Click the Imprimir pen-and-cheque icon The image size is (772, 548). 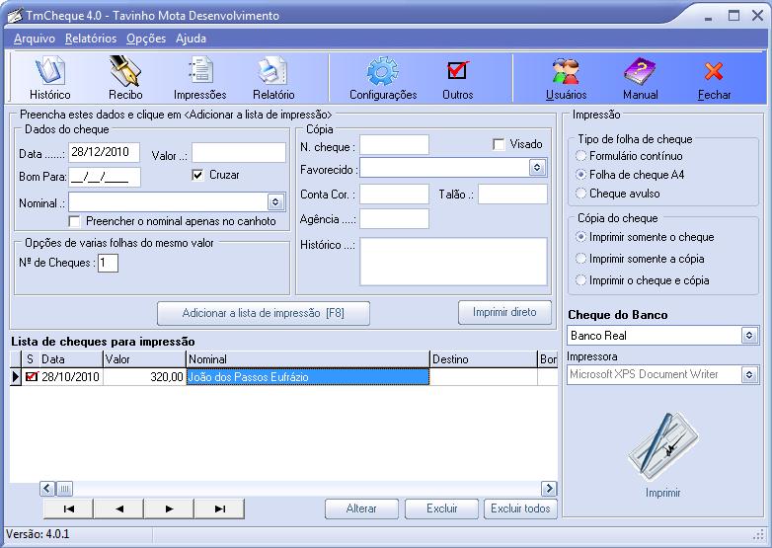click(662, 445)
